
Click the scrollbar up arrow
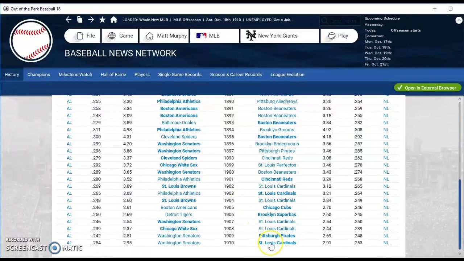[x=460, y=99]
